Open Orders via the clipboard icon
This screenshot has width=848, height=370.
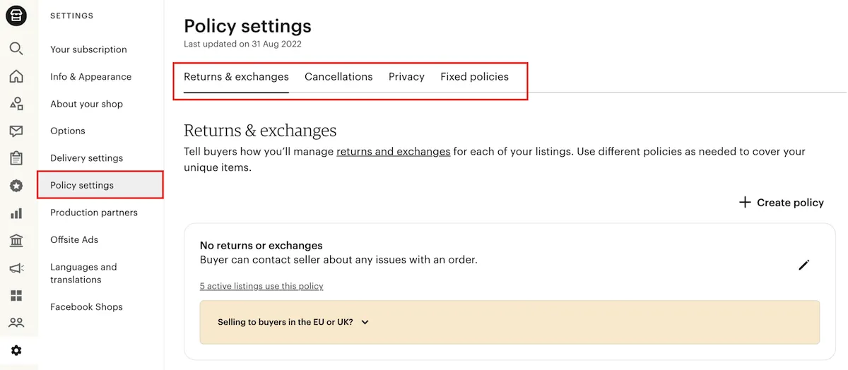(16, 158)
